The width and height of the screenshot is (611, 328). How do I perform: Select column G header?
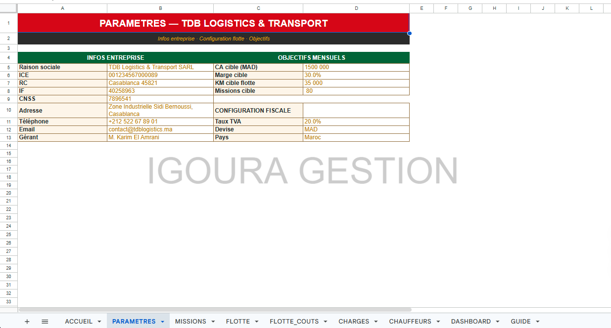[470, 8]
